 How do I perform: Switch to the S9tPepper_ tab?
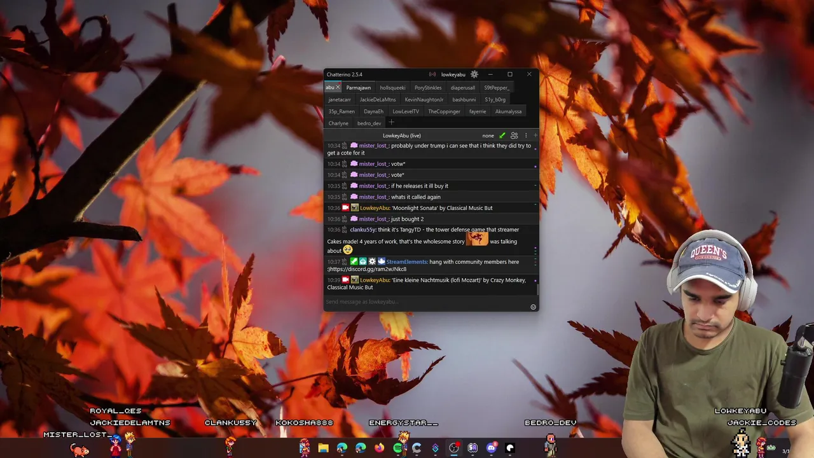(x=497, y=88)
